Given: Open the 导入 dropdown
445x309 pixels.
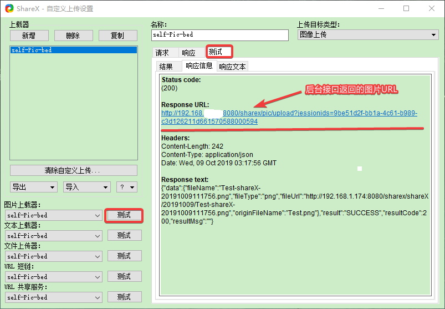Looking at the screenshot, I should pos(86,187).
